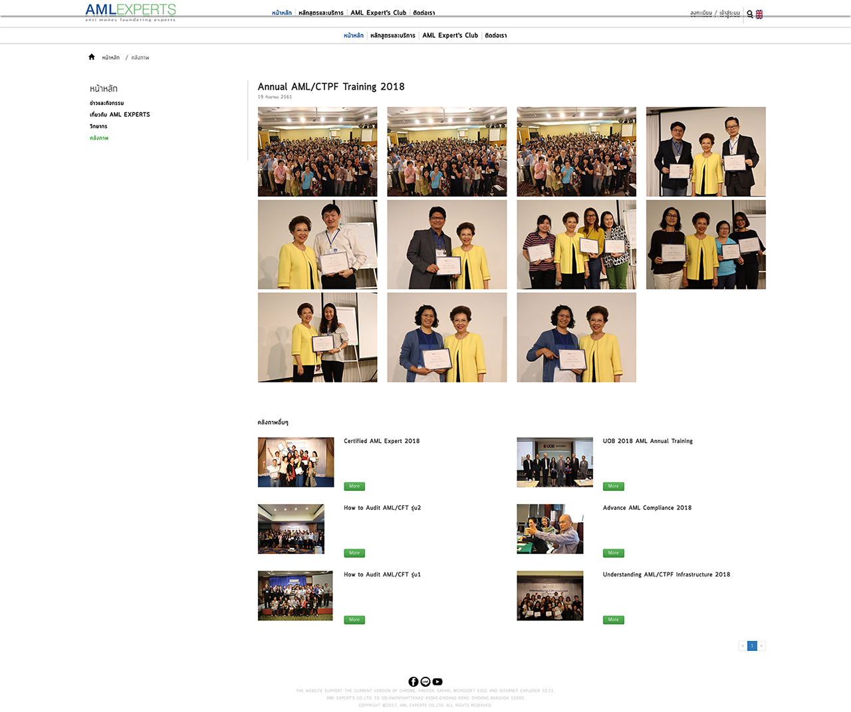Go to the previous gallery page arrow
This screenshot has width=851, height=712.
pos(743,646)
